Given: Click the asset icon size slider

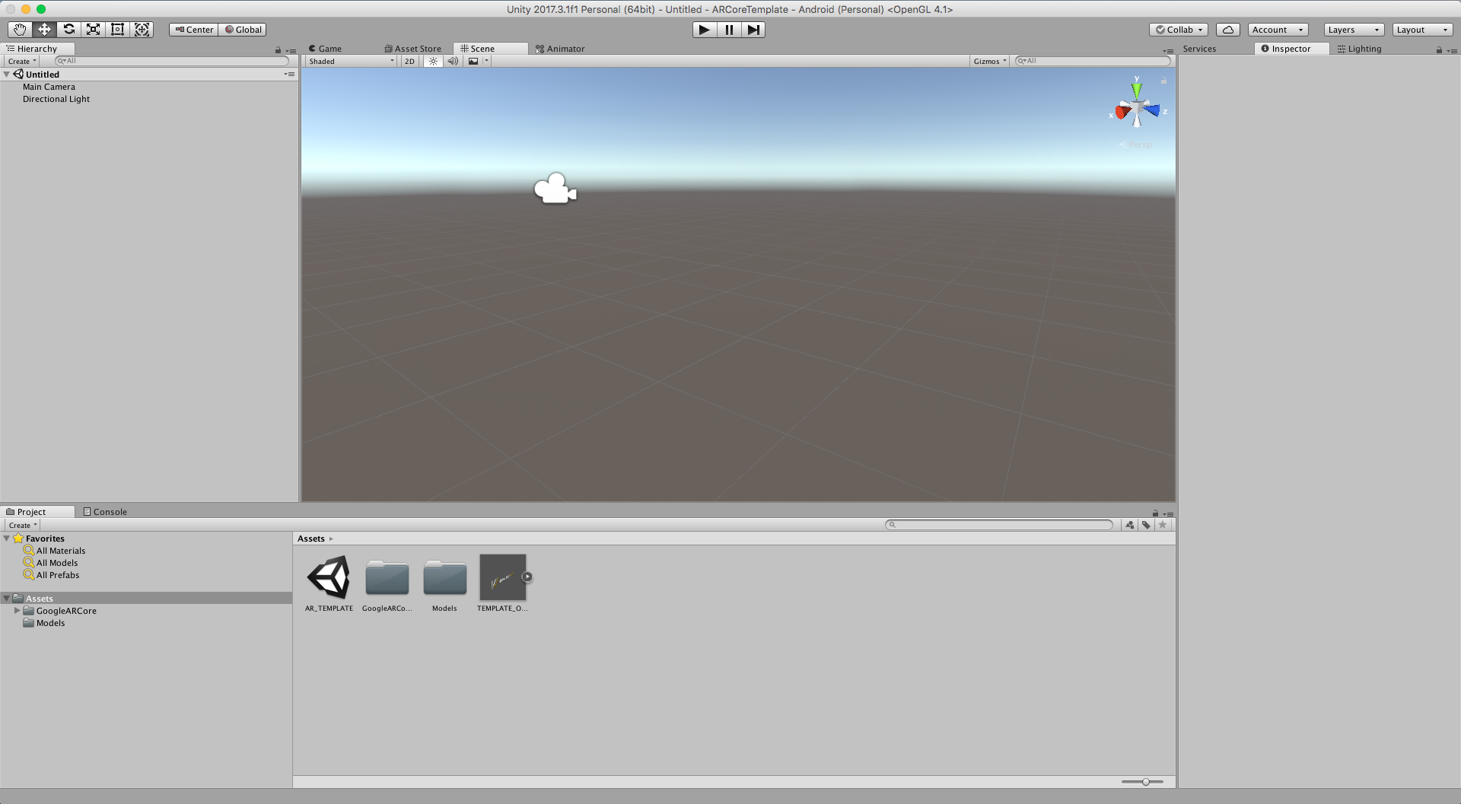Looking at the screenshot, I should pyautogui.click(x=1145, y=782).
